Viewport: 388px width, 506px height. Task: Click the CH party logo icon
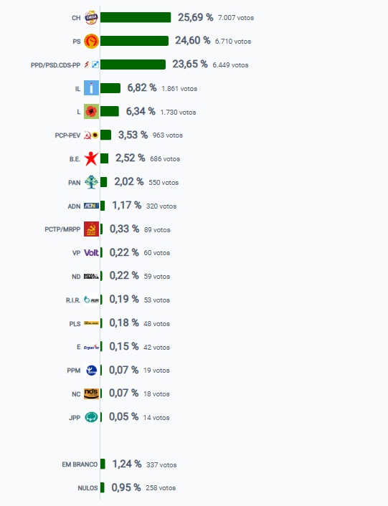coord(91,17)
